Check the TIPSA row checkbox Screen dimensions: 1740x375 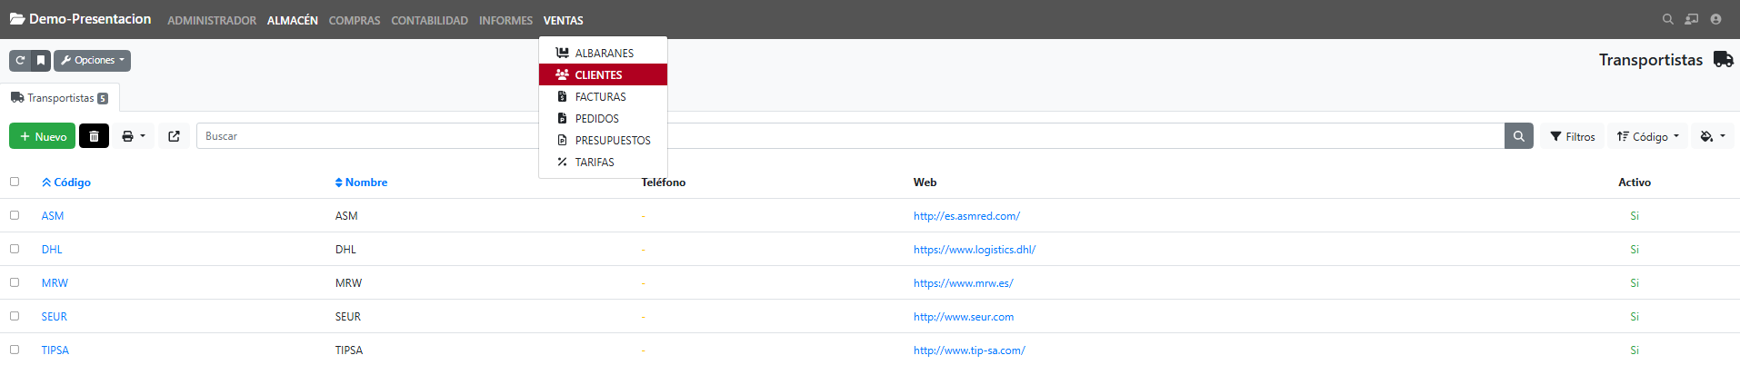pos(15,350)
